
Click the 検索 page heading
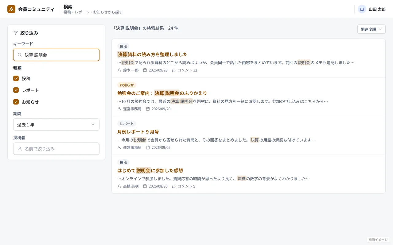(x=68, y=6)
